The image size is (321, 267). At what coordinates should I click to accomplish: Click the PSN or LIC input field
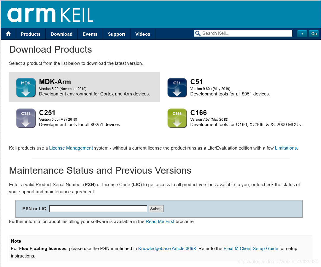coord(98,209)
